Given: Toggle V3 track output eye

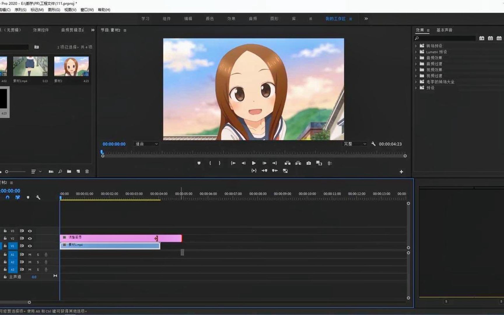Looking at the screenshot, I should (x=30, y=231).
